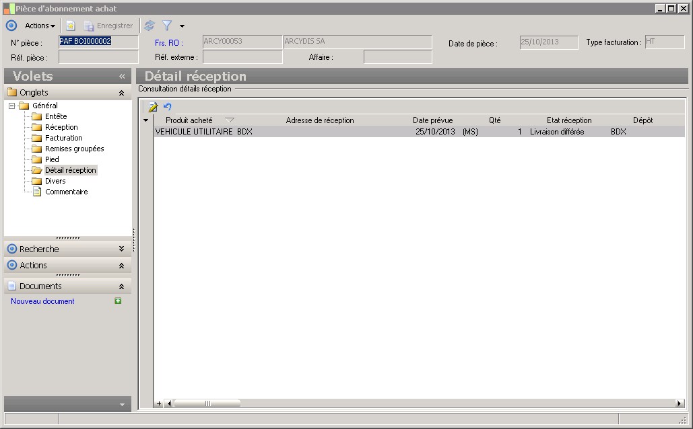This screenshot has height=429, width=693.
Task: Click the new document icon in the top toolbar
Action: click(x=70, y=26)
